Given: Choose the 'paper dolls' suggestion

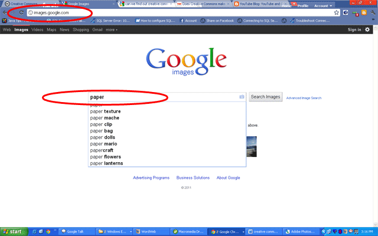Looking at the screenshot, I should (167, 137).
